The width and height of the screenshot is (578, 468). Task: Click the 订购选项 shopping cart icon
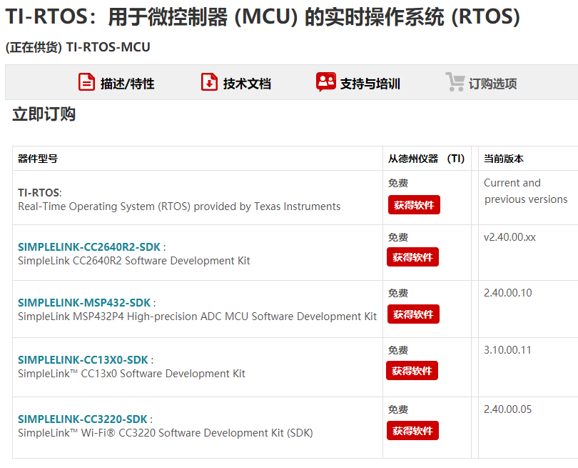tap(455, 82)
